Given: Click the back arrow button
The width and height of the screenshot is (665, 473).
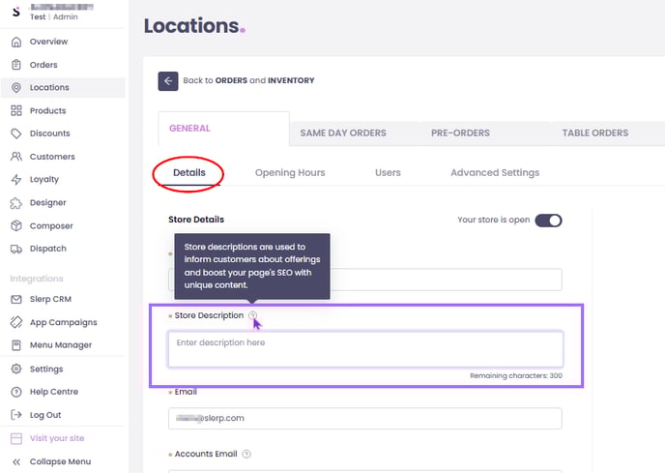Looking at the screenshot, I should coord(168,81).
